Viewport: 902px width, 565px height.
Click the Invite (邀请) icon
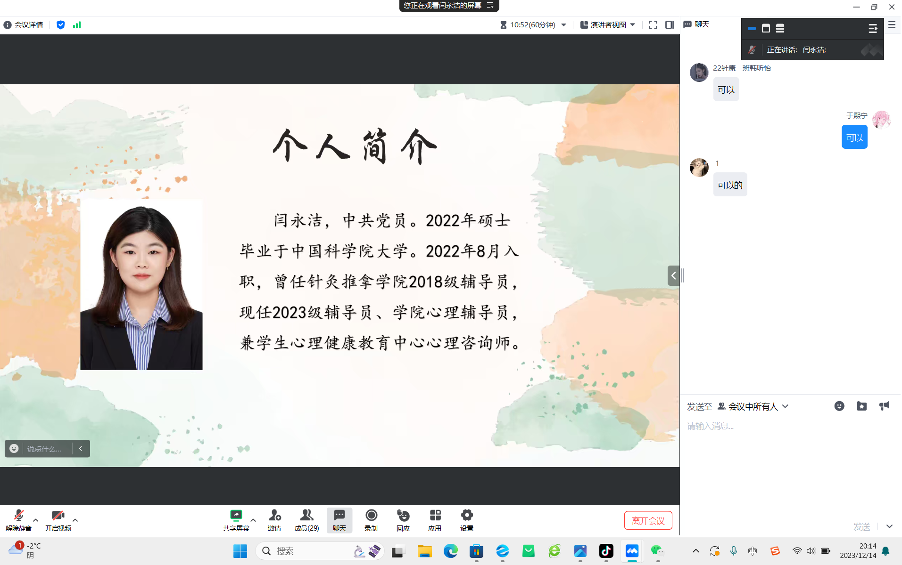point(274,516)
